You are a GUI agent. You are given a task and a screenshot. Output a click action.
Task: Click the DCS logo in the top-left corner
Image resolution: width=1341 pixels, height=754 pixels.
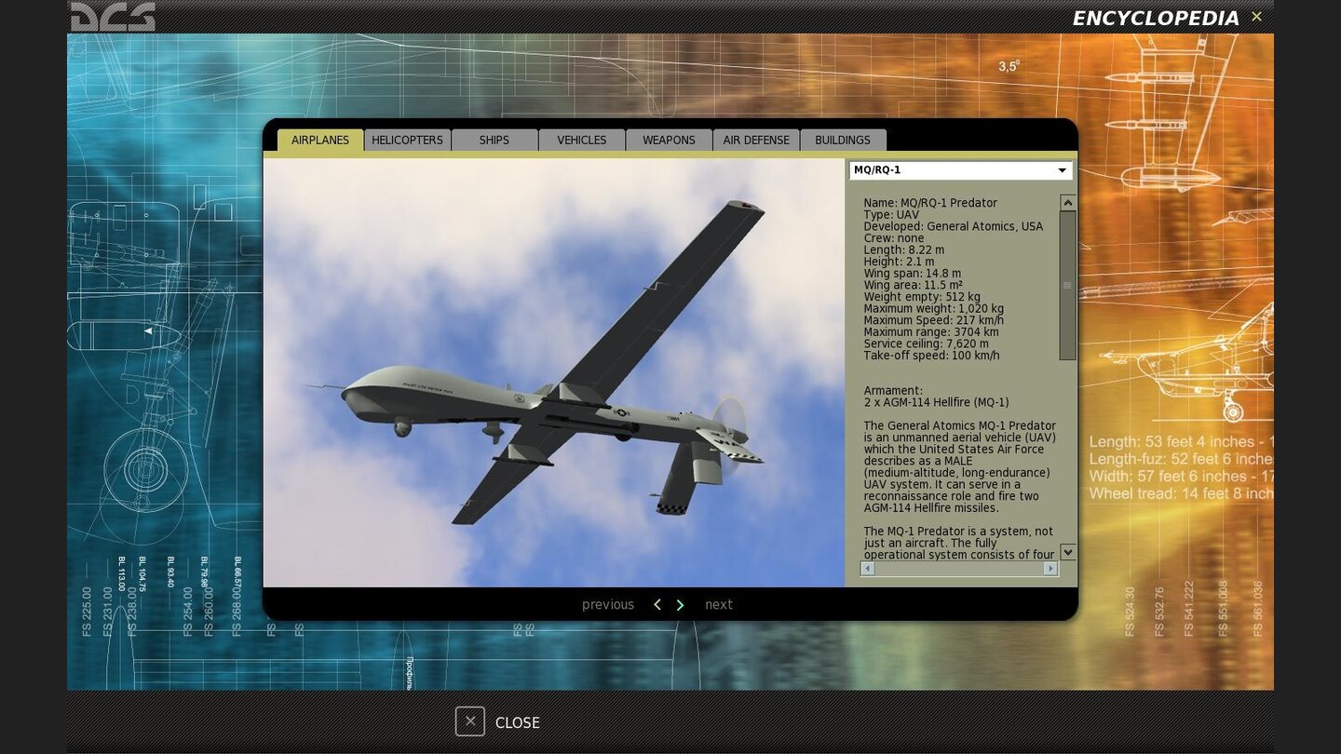click(x=113, y=17)
